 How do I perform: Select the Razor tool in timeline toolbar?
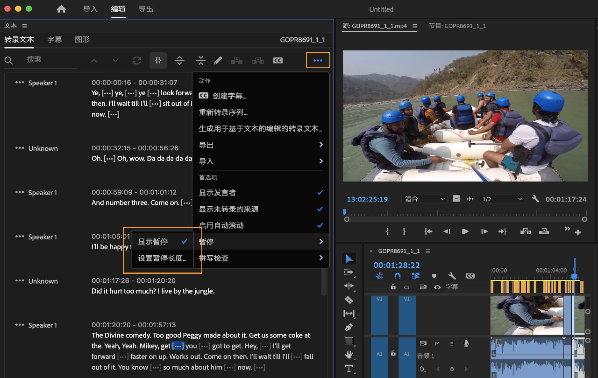(349, 300)
